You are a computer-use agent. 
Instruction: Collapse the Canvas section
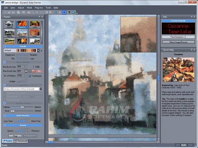(x=4, y=85)
